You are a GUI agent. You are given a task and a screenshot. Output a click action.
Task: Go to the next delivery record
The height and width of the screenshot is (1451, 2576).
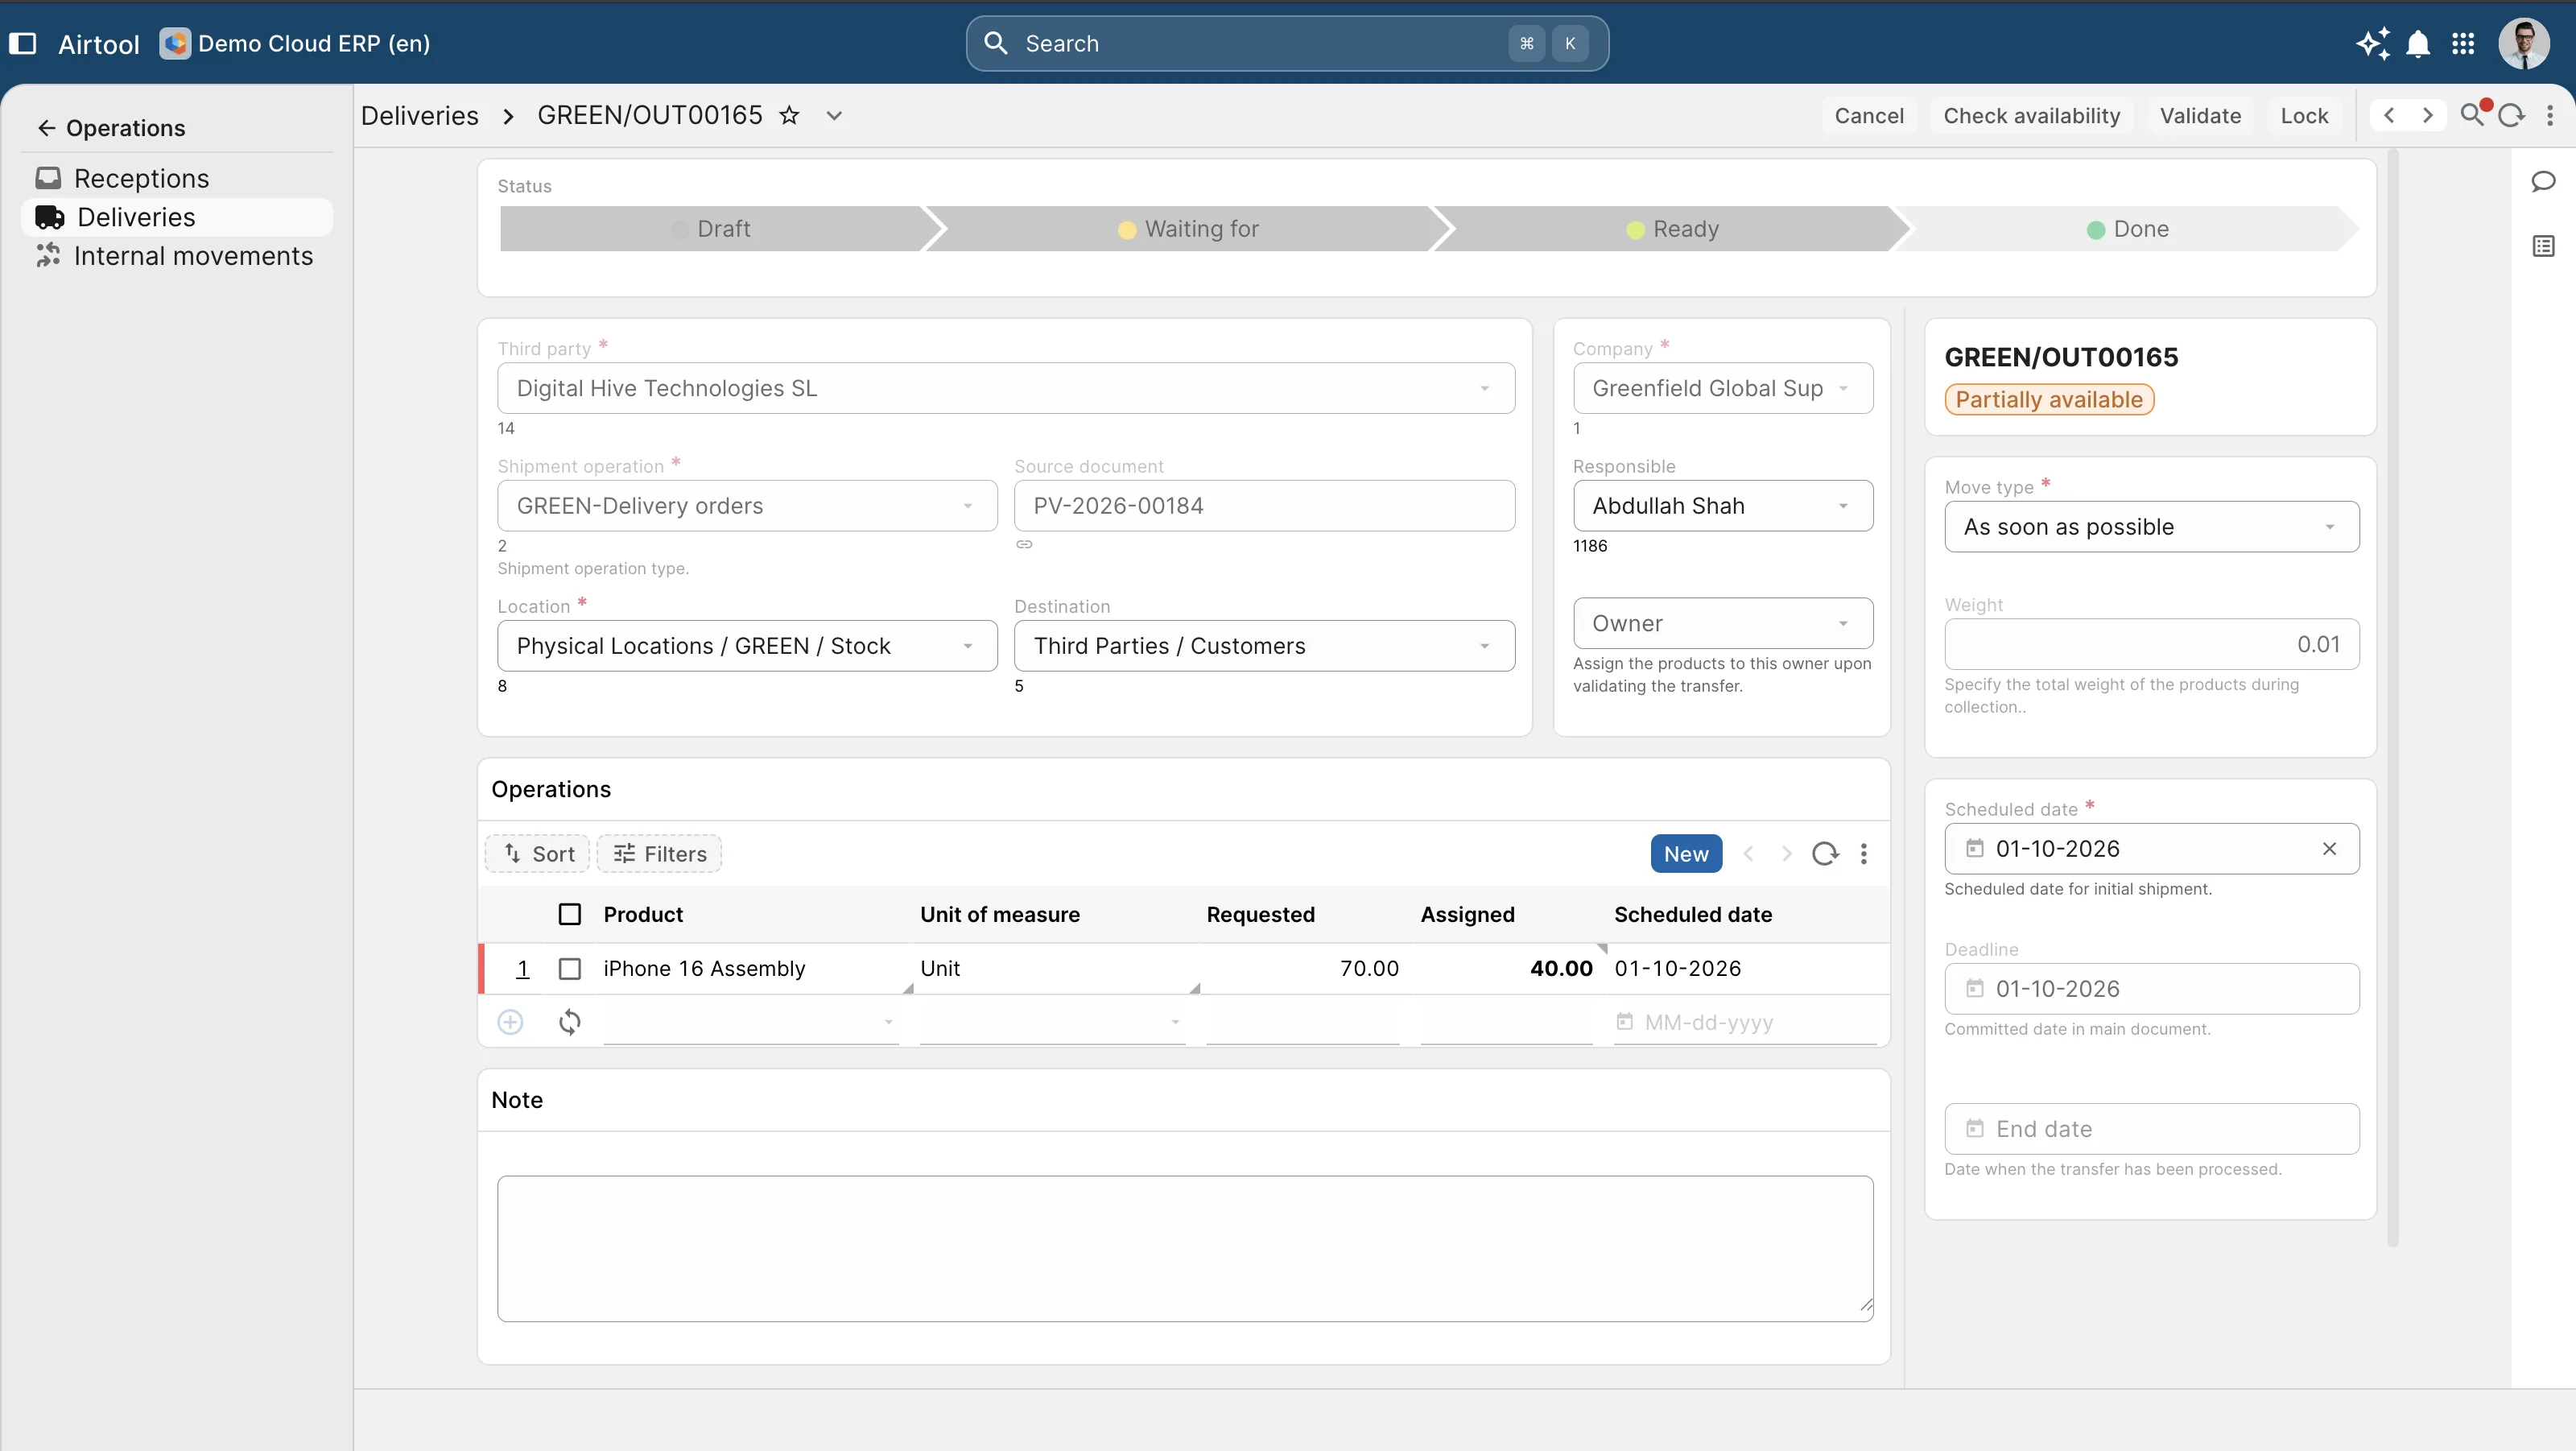[x=2427, y=115]
